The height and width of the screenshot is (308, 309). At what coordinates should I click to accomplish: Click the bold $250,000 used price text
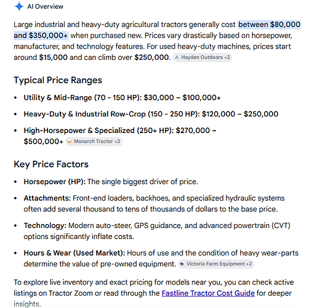click(153, 57)
